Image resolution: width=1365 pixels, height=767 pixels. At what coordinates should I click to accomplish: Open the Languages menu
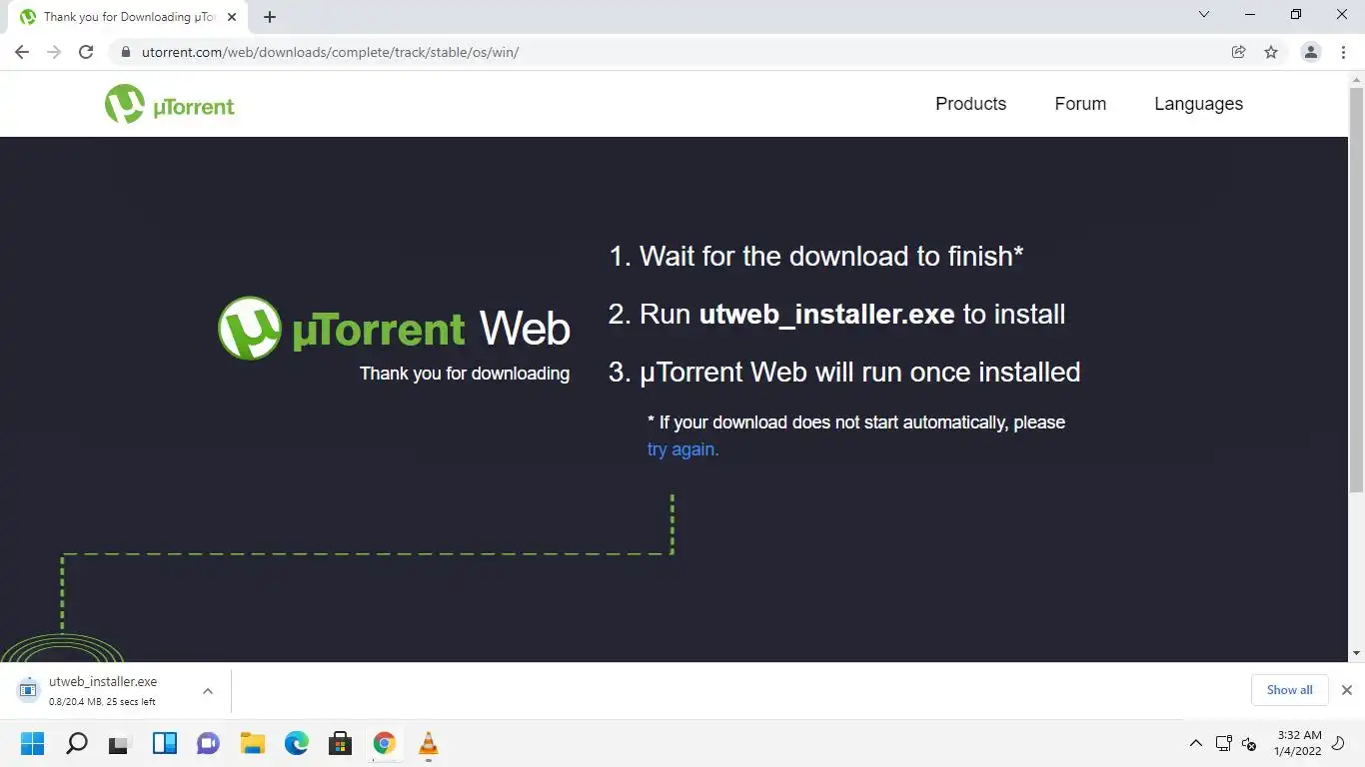click(x=1198, y=104)
